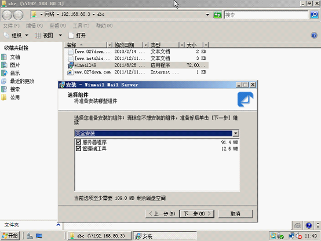Viewport: 321px width, 241px height.
Task: Click the taskbar clock showing 11:49
Action: point(311,236)
